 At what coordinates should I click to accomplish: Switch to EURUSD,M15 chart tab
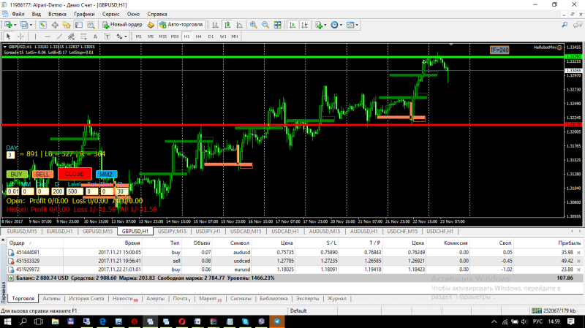click(22, 232)
